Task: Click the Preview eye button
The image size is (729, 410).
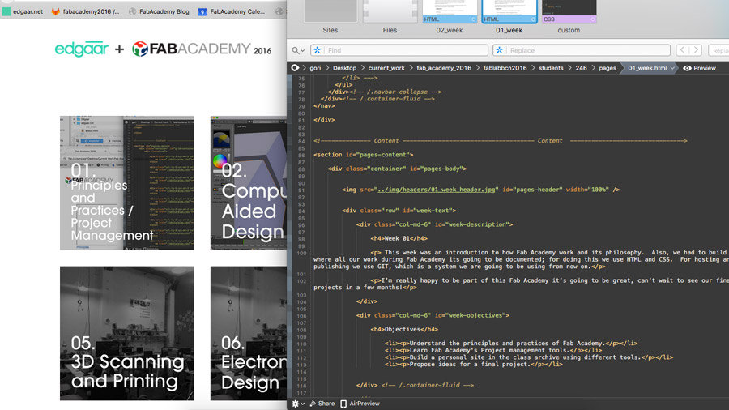Action: 700,68
